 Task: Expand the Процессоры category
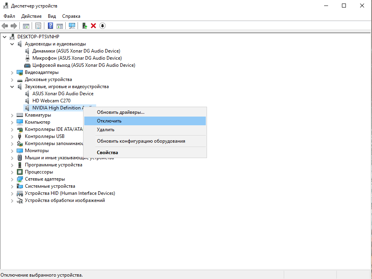[x=12, y=172]
